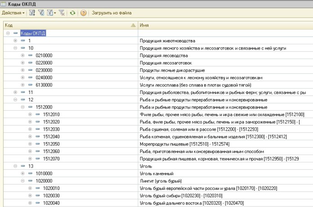The height and width of the screenshot is (207, 313).
Task: Click the Уголь каменный name cell
Action: [226, 173]
